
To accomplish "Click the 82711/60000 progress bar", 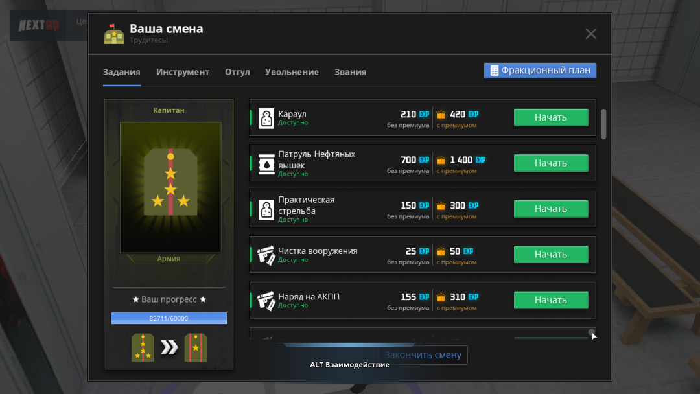I will (x=169, y=318).
